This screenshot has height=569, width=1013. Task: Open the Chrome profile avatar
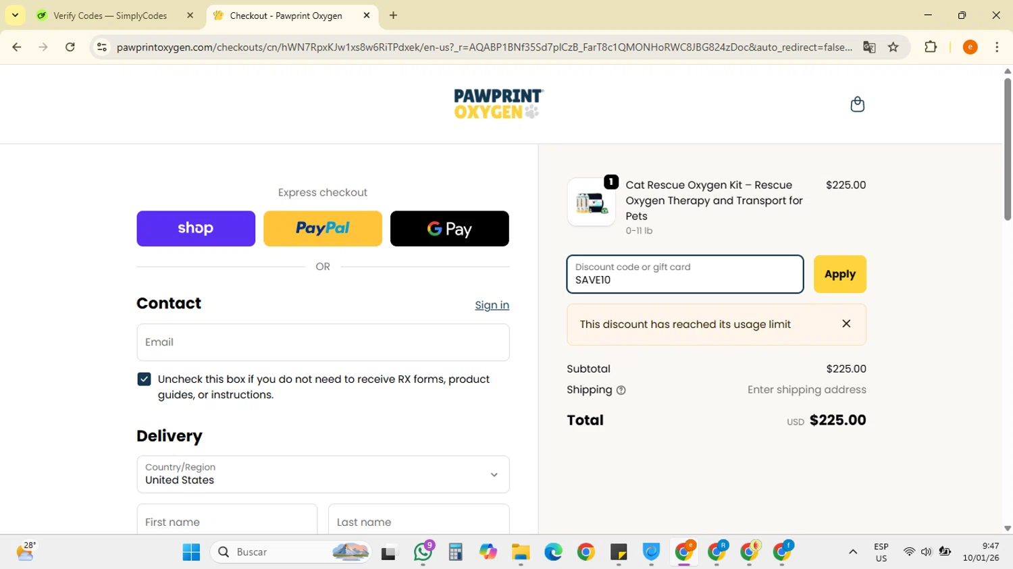pyautogui.click(x=970, y=47)
